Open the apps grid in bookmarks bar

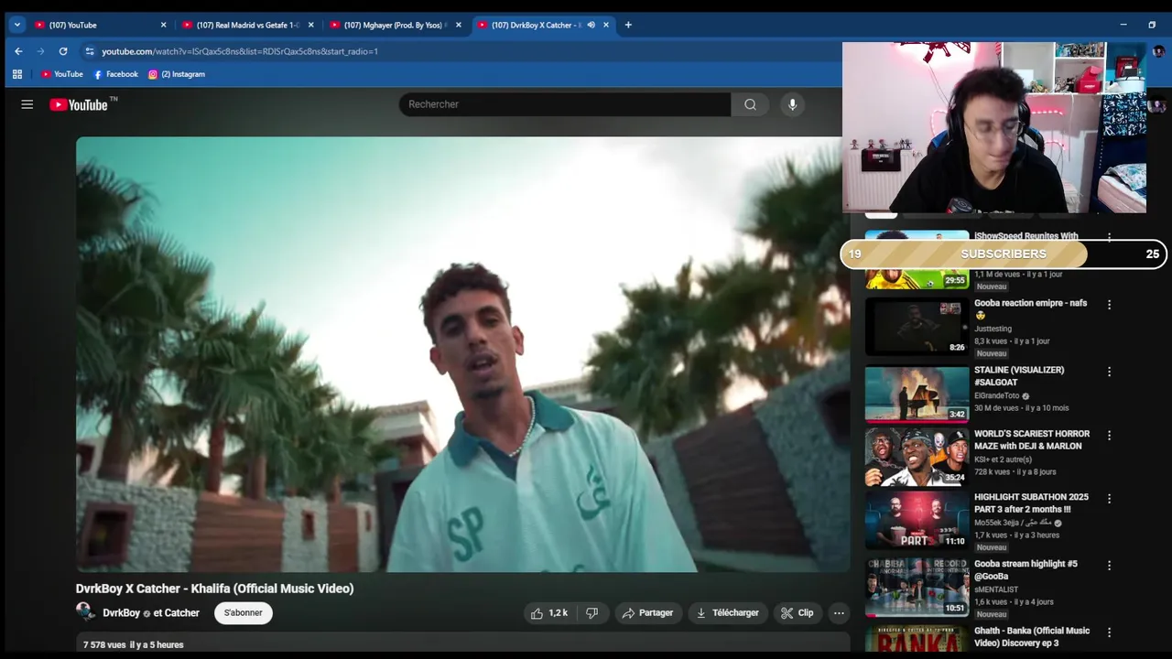17,74
